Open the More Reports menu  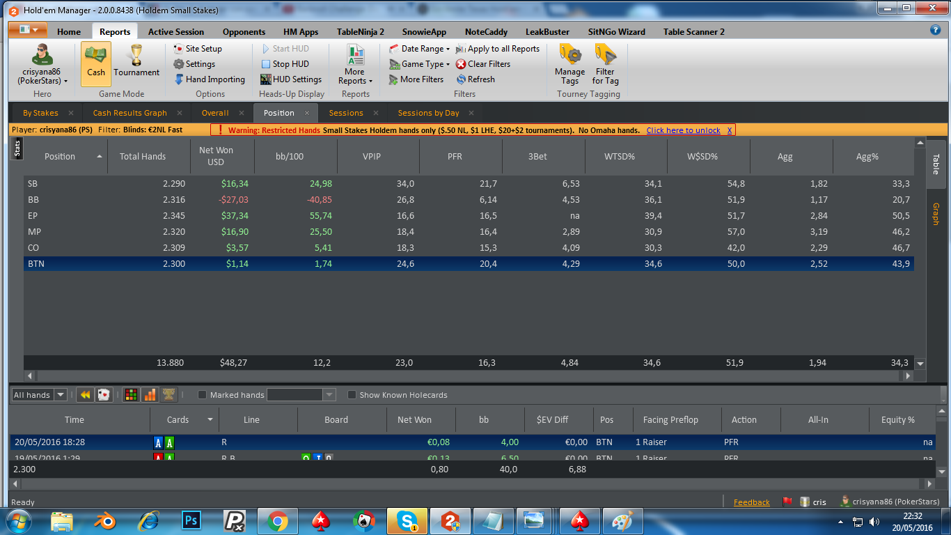pos(355,65)
